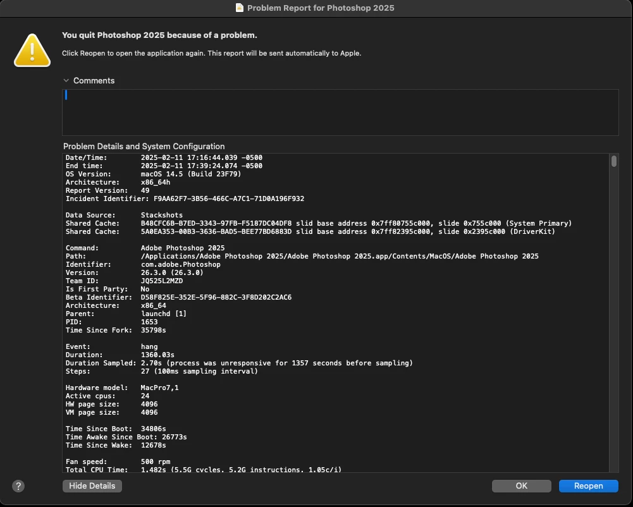The image size is (633, 507).
Task: Click the 'Duration Sampled' line
Action: 239,363
